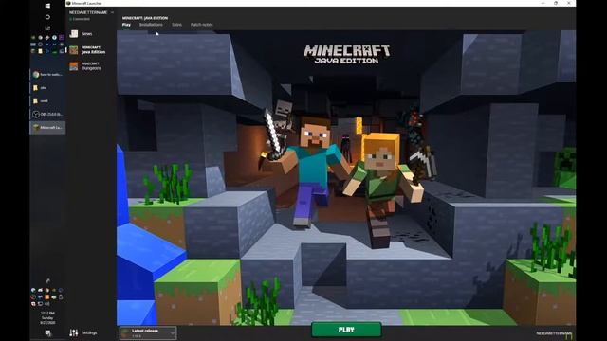
Task: Open the OBS taskbar window
Action: point(47,114)
